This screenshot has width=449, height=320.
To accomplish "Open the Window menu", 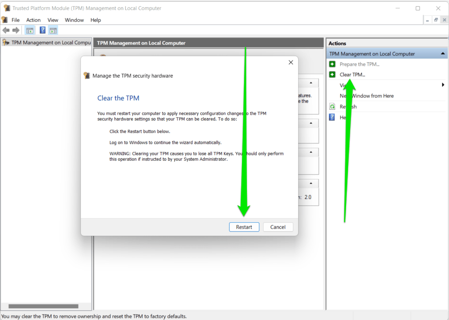I will point(74,20).
